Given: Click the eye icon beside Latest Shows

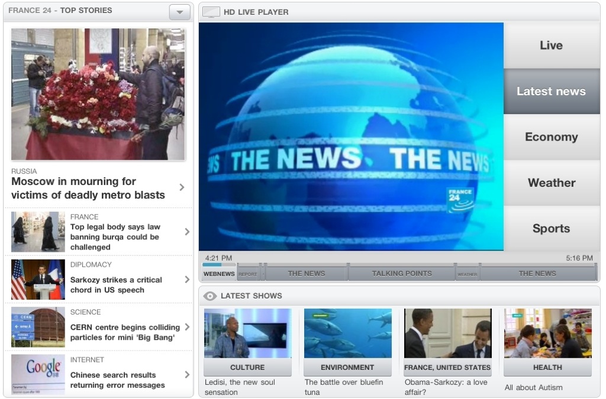Looking at the screenshot, I should pyautogui.click(x=210, y=296).
